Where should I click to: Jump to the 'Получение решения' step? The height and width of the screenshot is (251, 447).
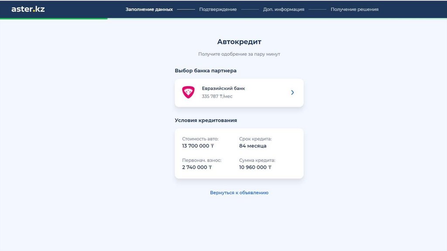pyautogui.click(x=354, y=9)
